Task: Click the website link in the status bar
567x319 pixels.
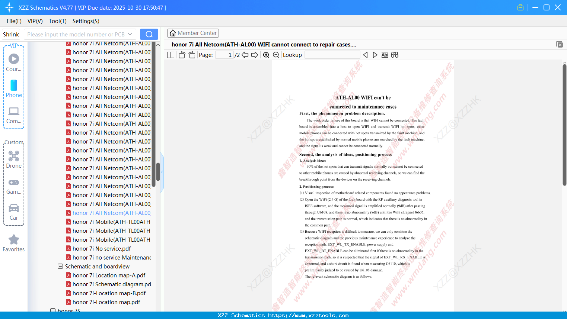Action: 308,315
